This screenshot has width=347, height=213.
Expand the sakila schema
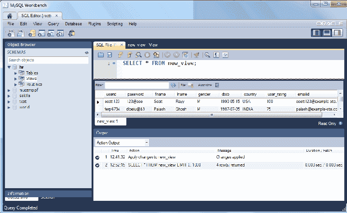pos(9,96)
